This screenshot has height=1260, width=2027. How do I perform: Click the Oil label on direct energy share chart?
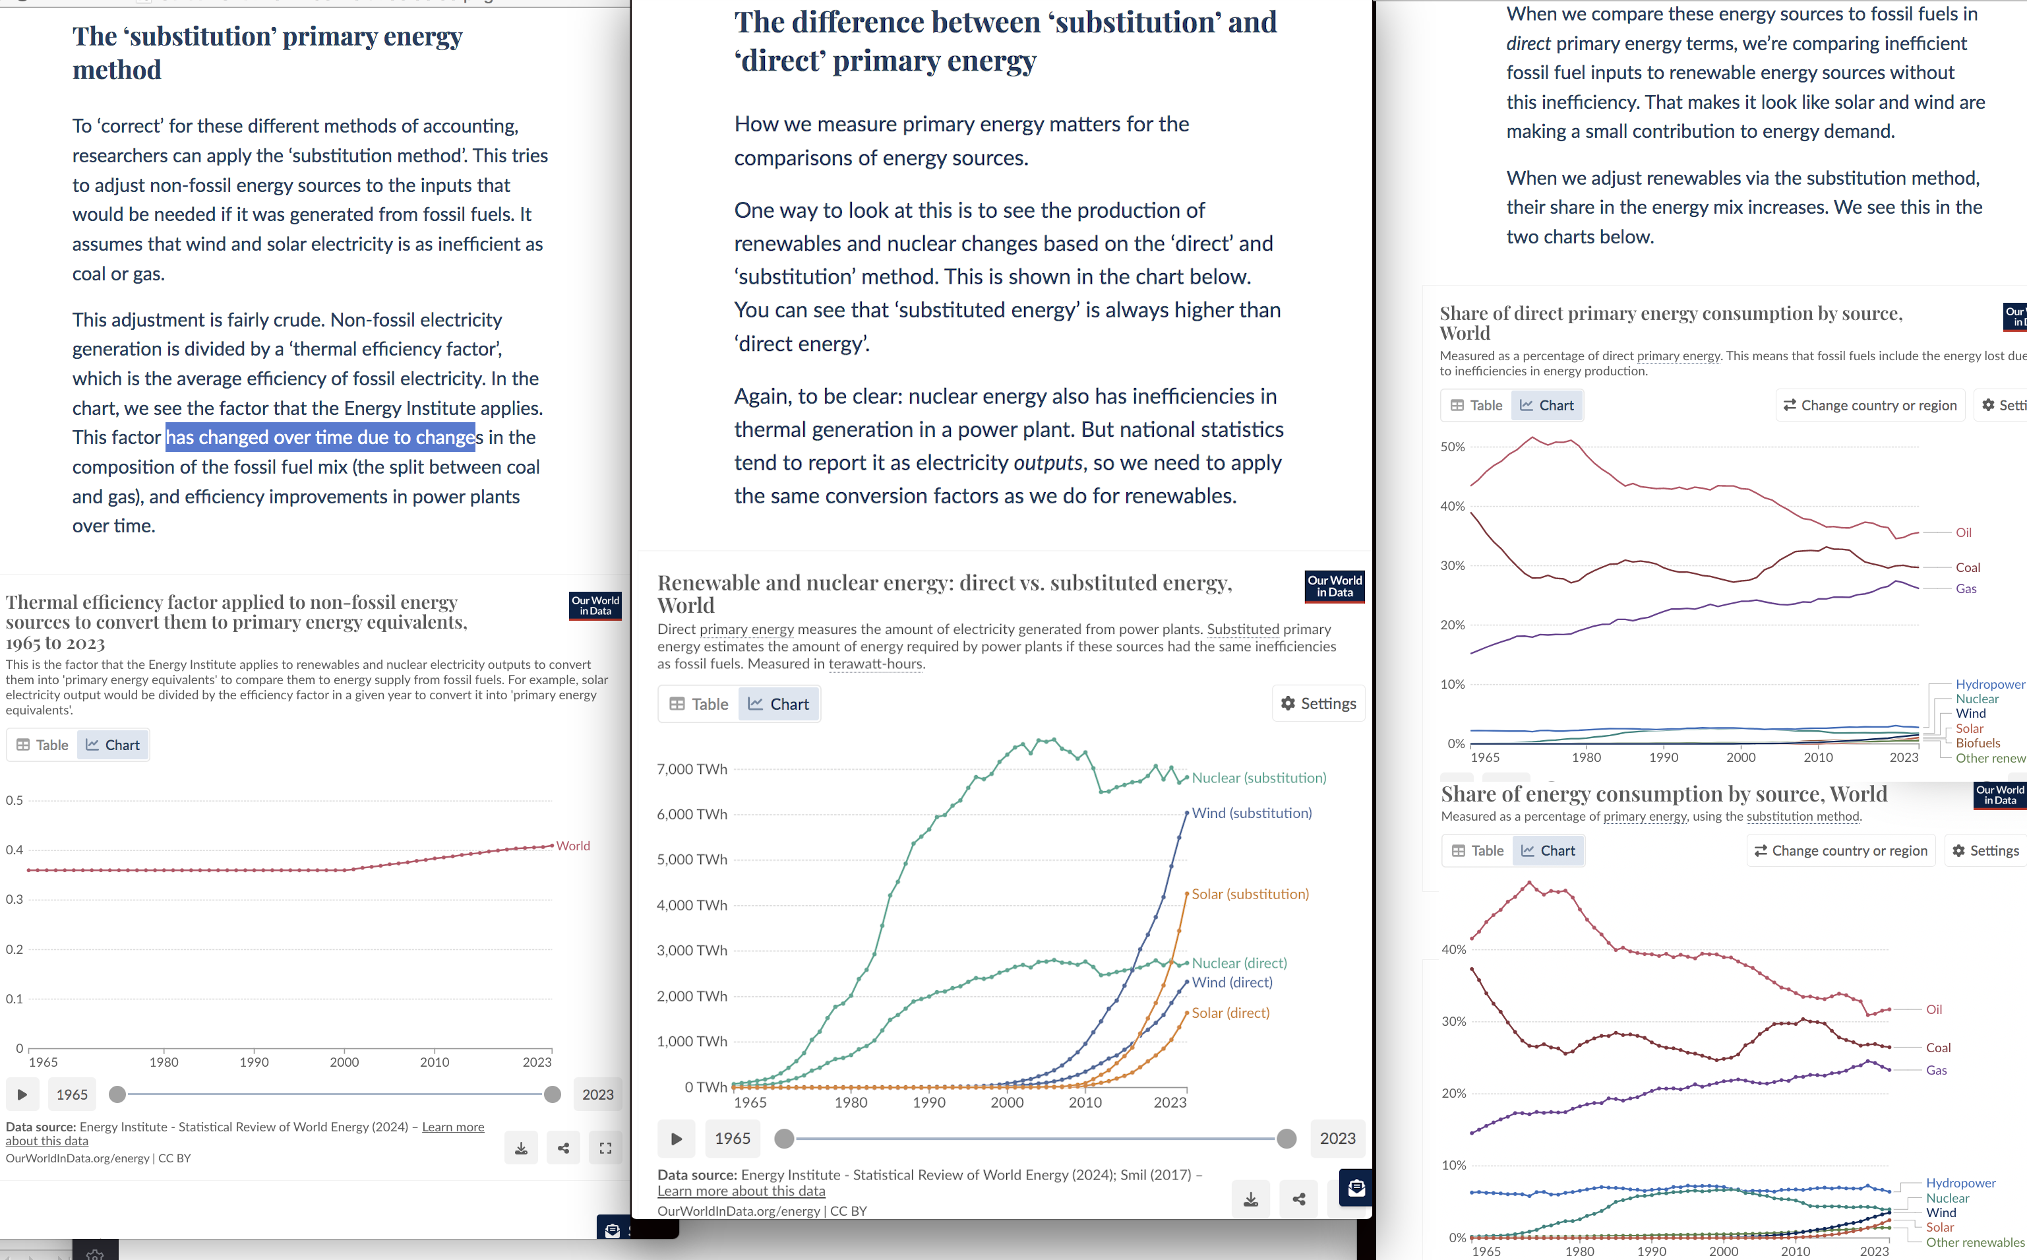pyautogui.click(x=1963, y=532)
